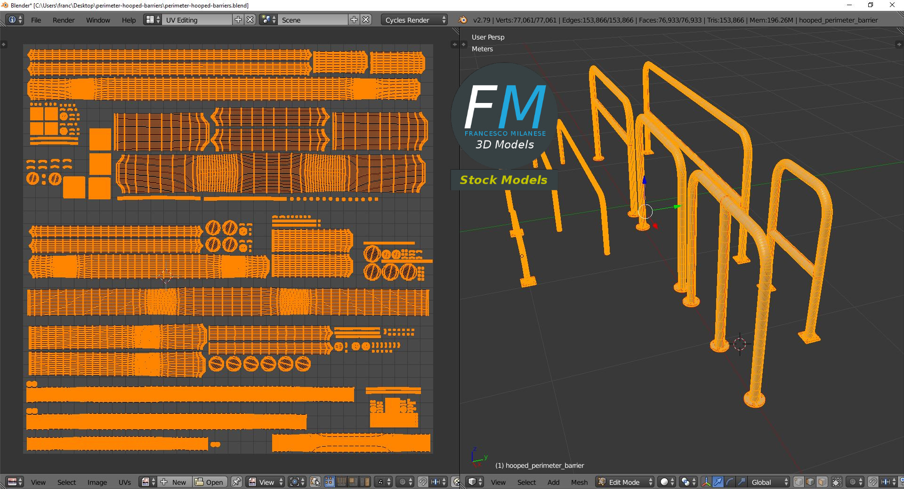Open the image View mode dropdown
The height and width of the screenshot is (489, 904).
(x=265, y=482)
